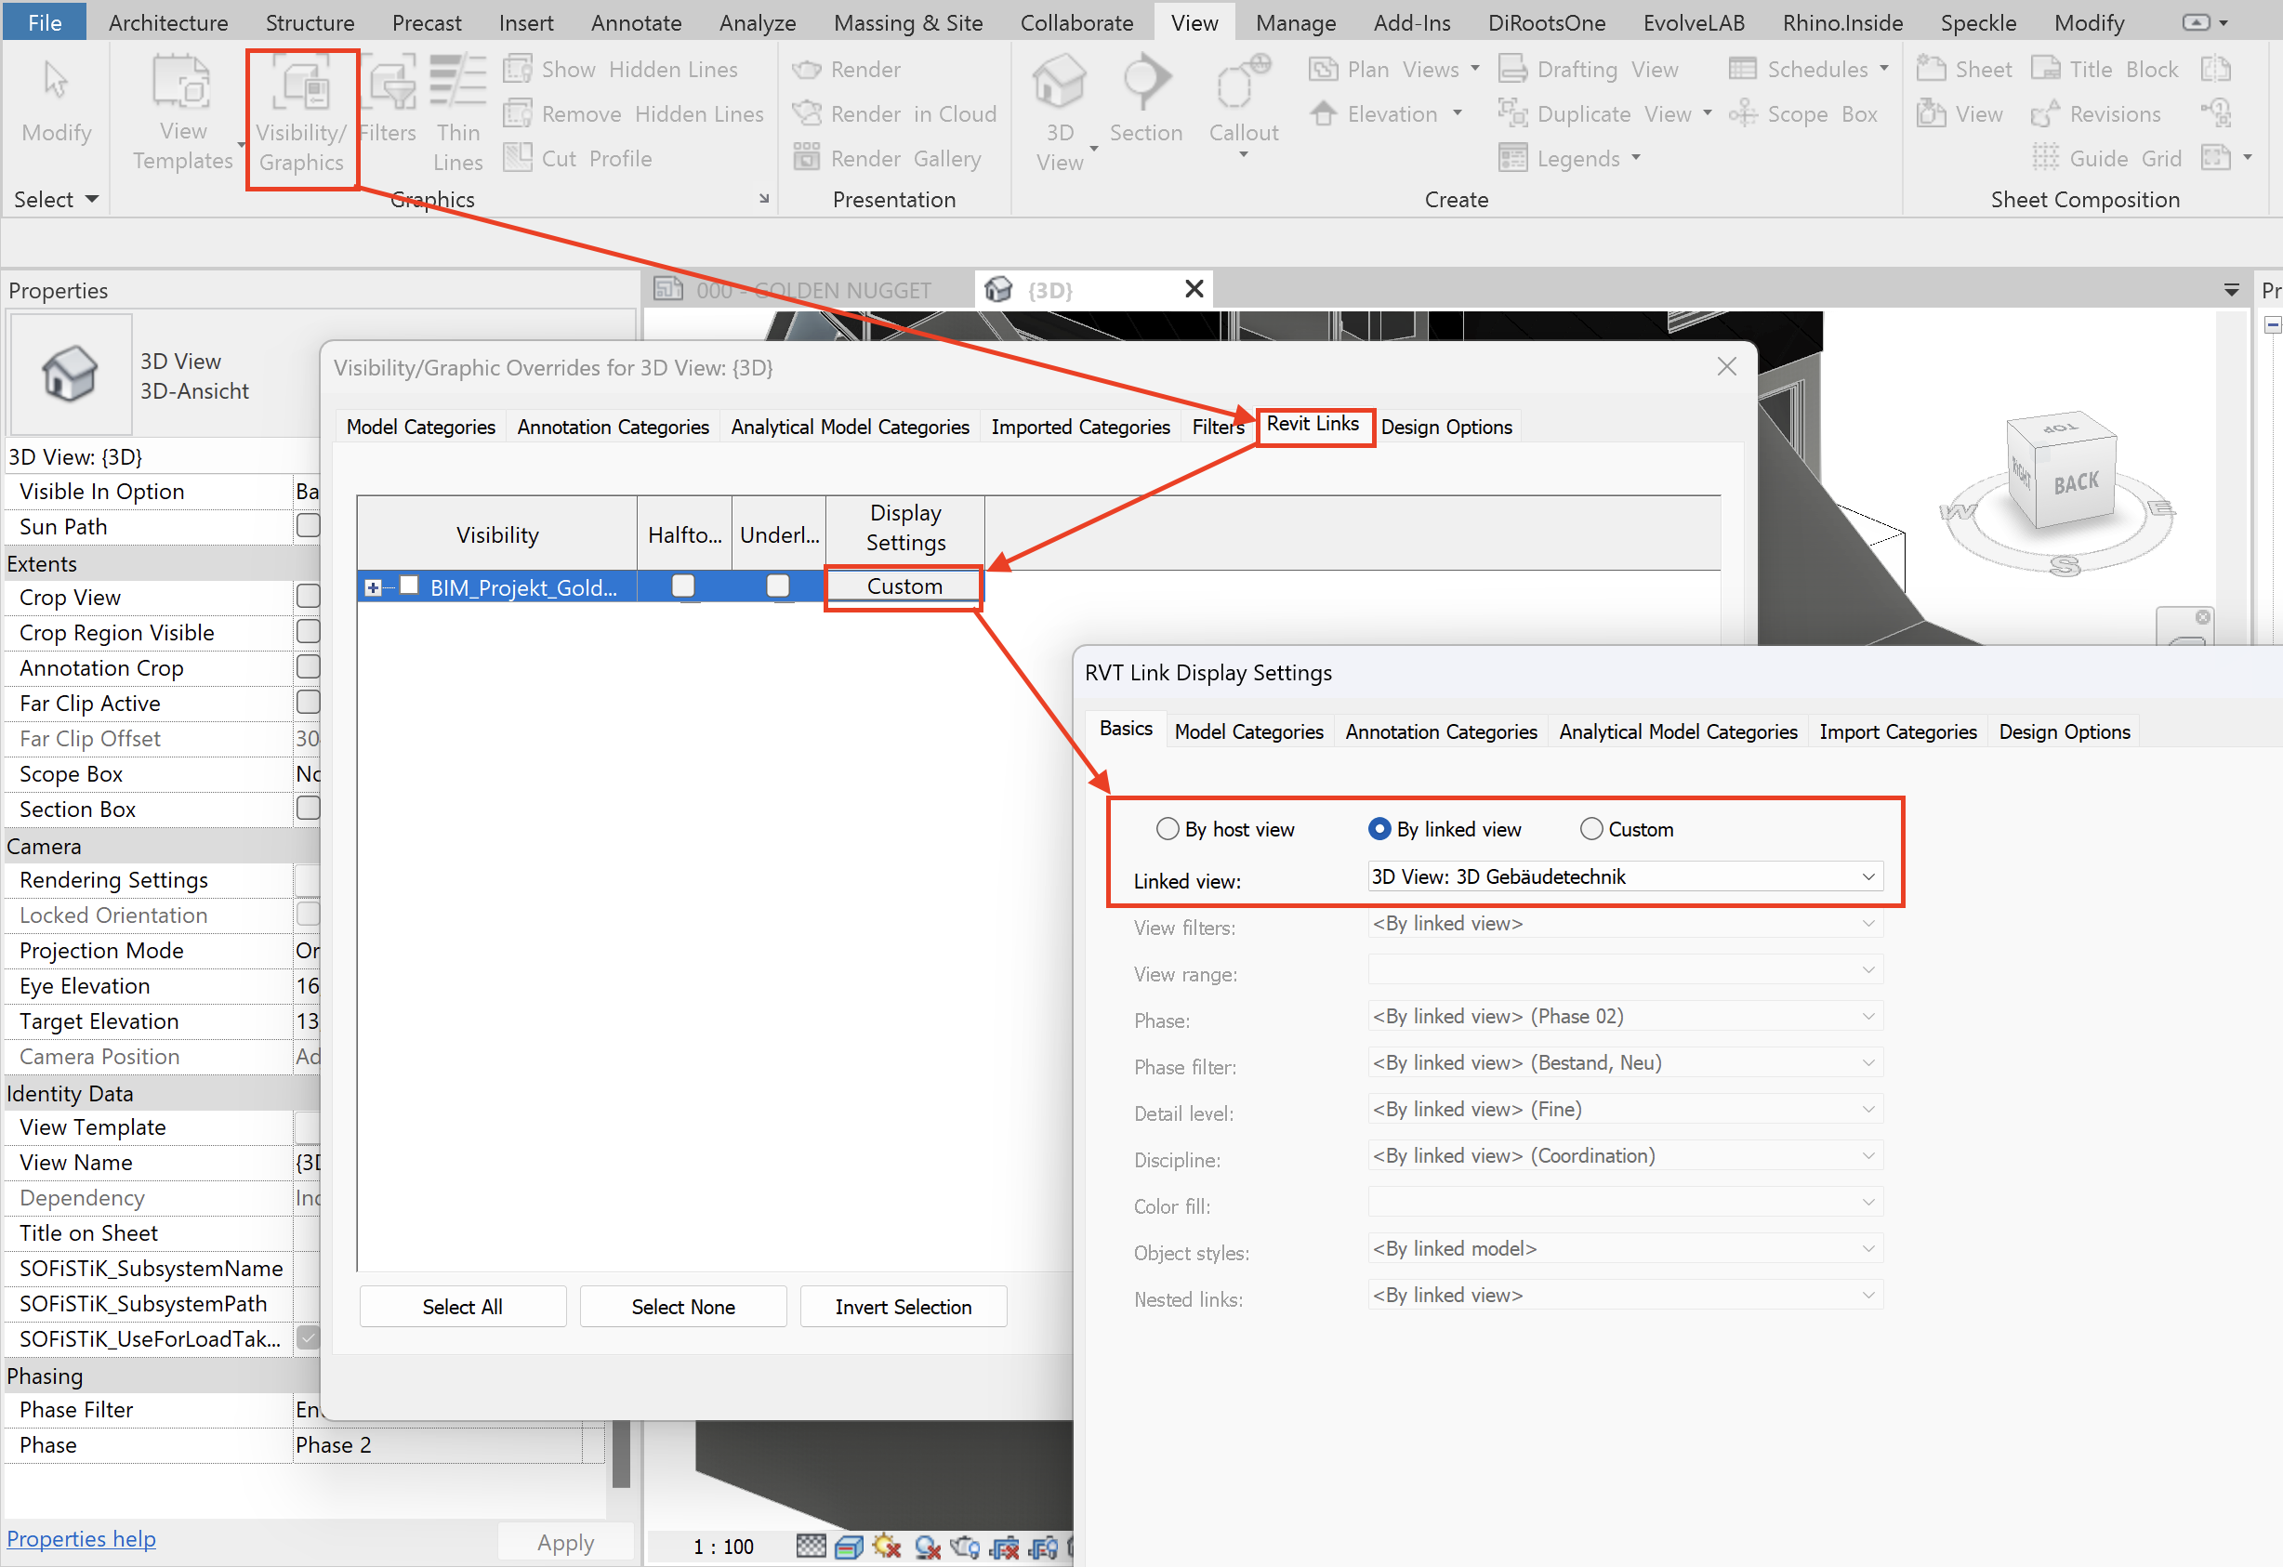Select the Custom radio button
The width and height of the screenshot is (2283, 1567).
1590,829
